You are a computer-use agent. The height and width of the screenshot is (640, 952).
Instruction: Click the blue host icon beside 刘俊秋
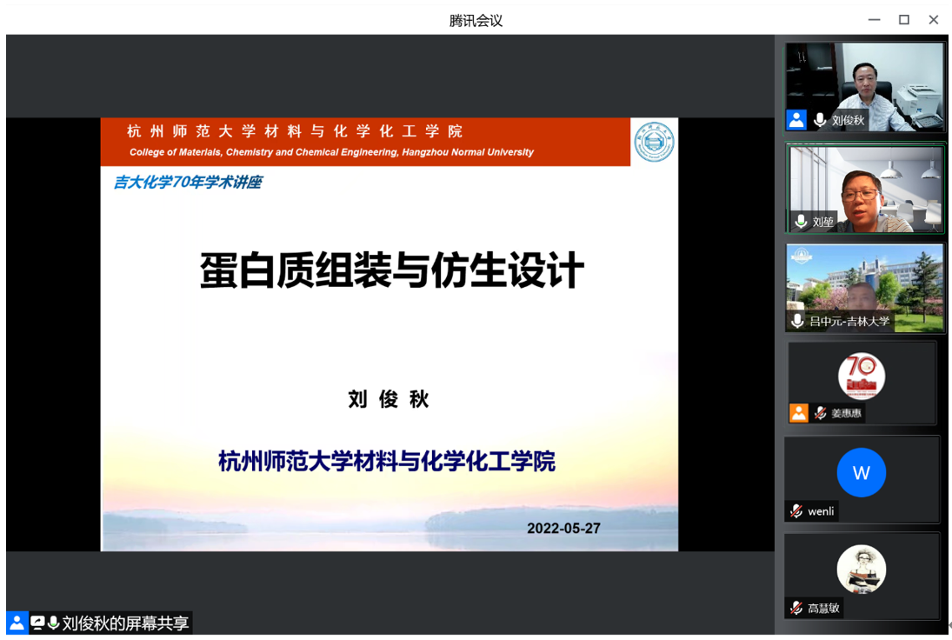tap(796, 120)
